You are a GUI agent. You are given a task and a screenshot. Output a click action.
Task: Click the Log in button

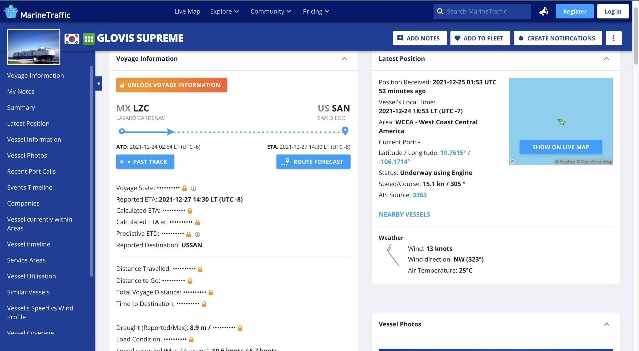(x=613, y=11)
